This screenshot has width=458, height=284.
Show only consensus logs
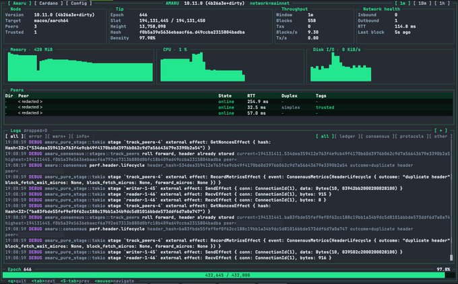pos(377,137)
